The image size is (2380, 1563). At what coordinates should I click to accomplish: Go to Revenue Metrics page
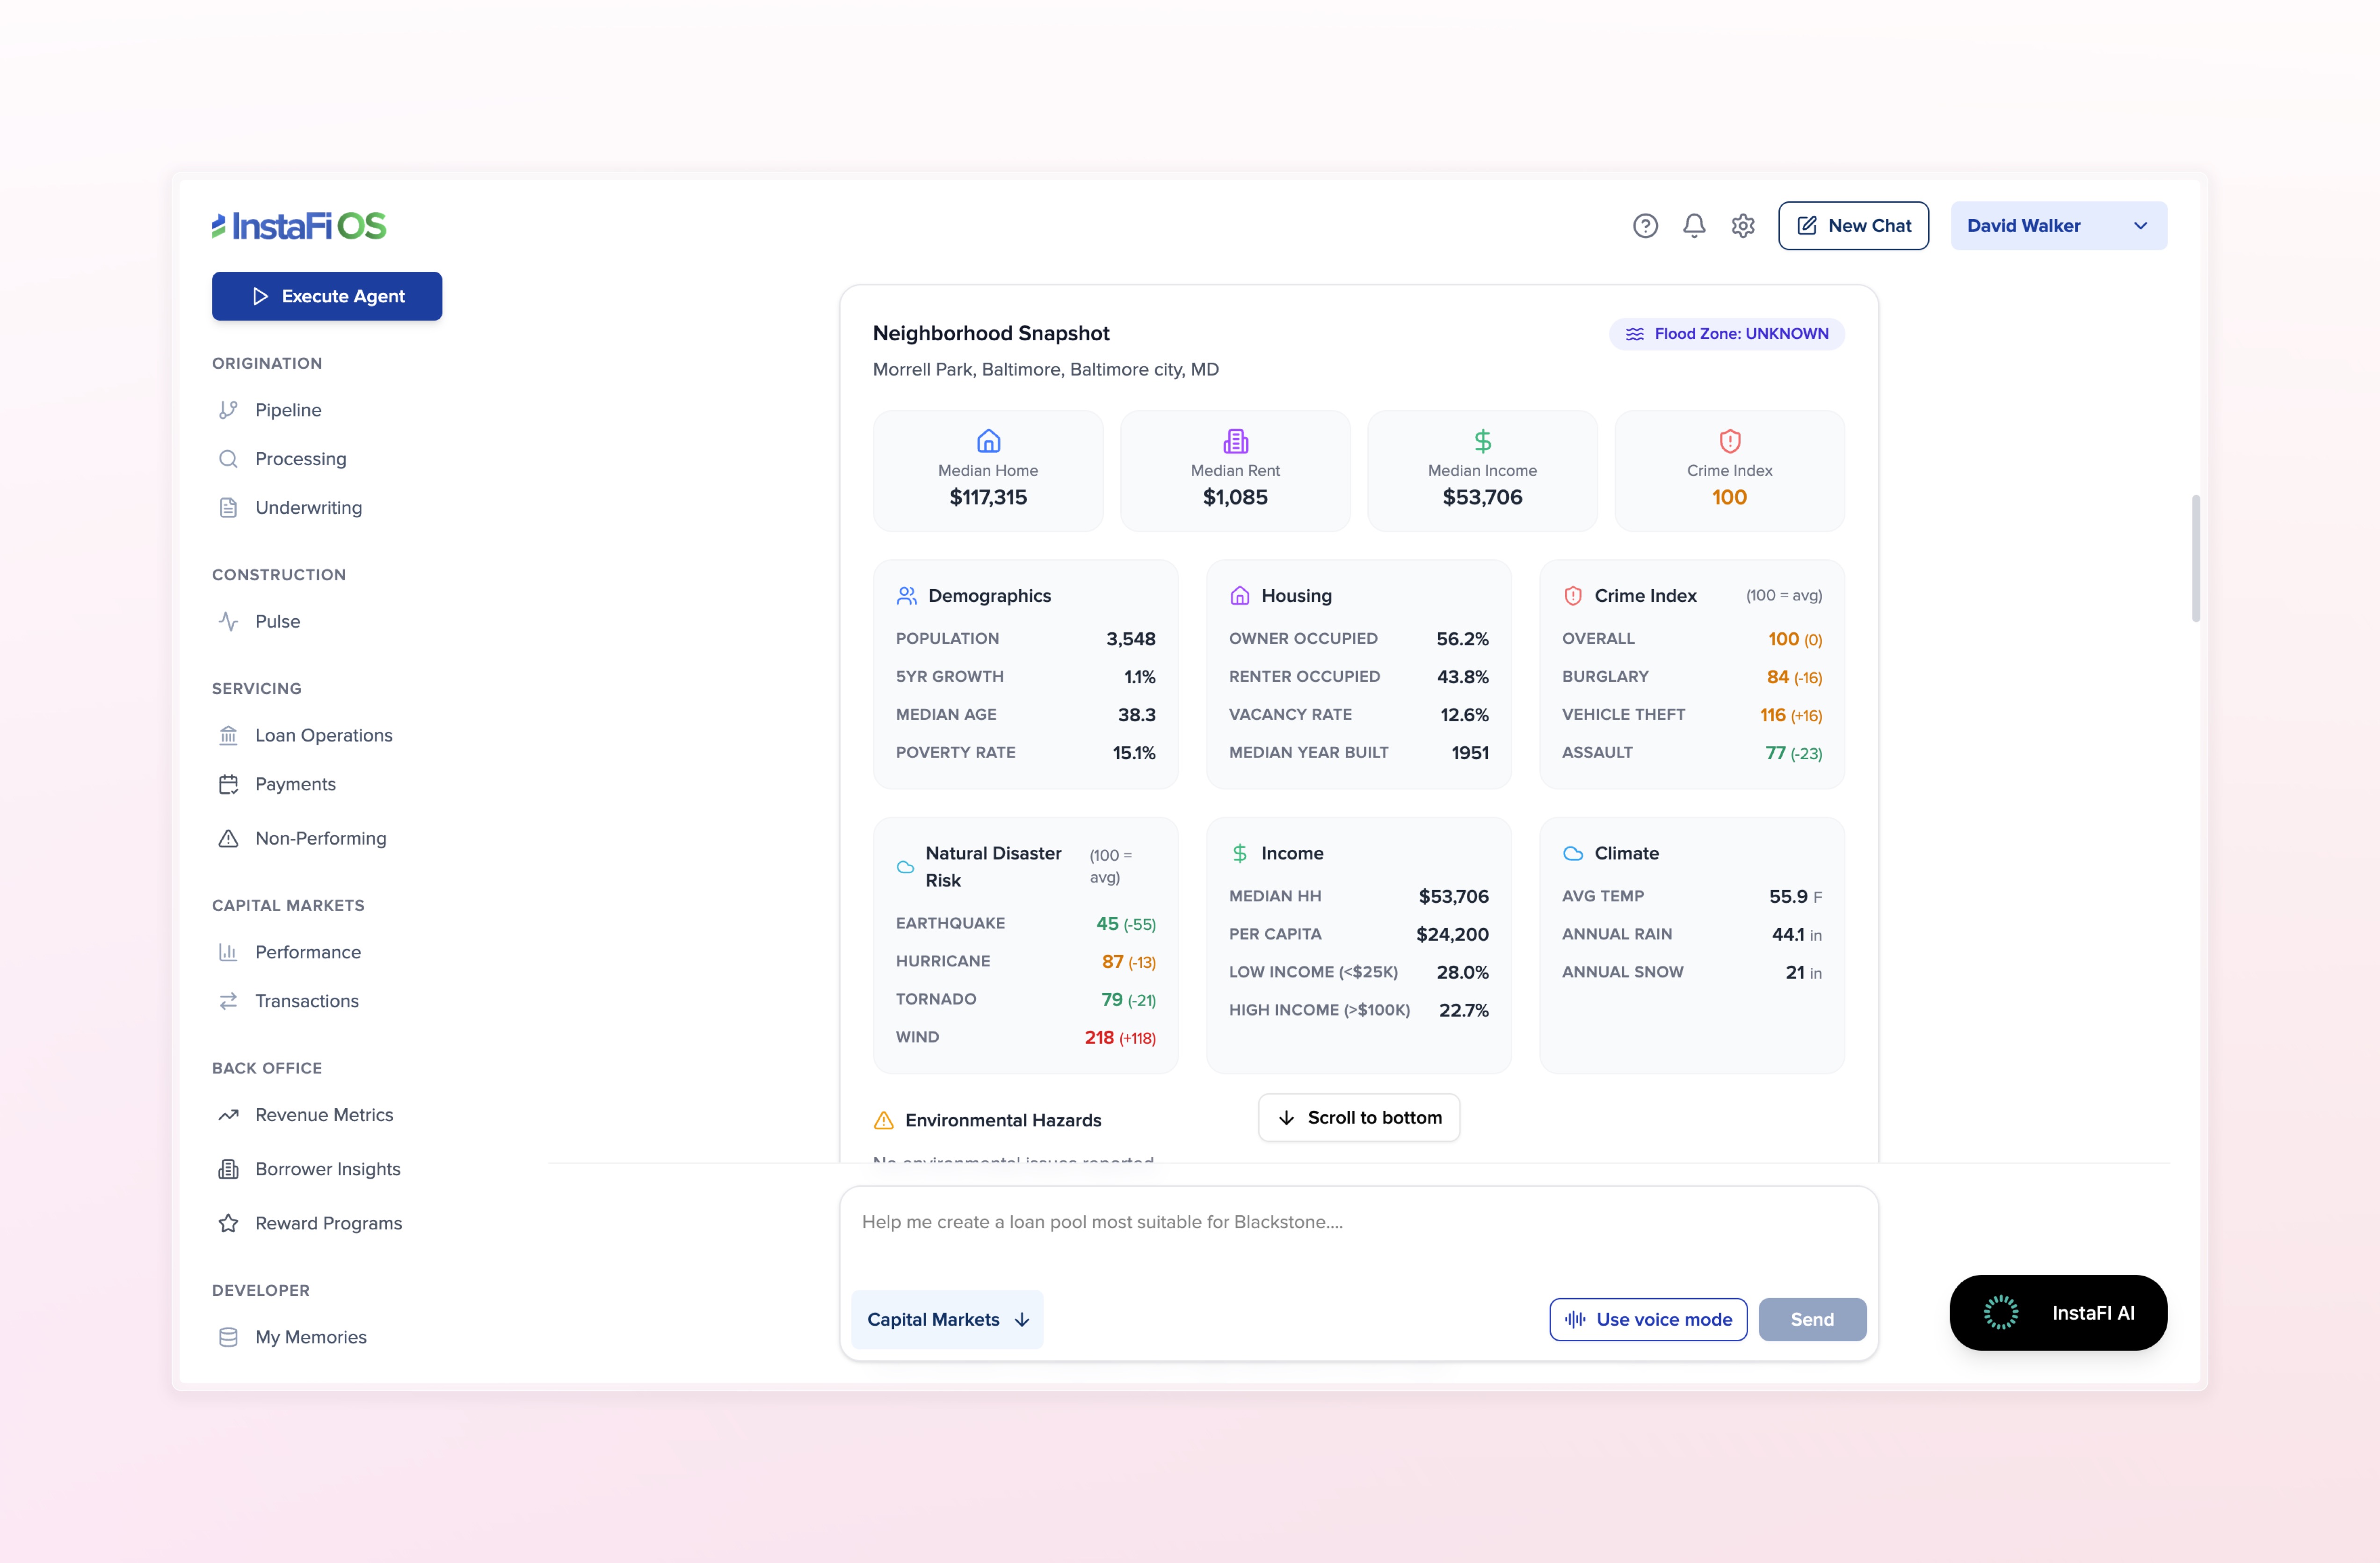pos(323,1115)
